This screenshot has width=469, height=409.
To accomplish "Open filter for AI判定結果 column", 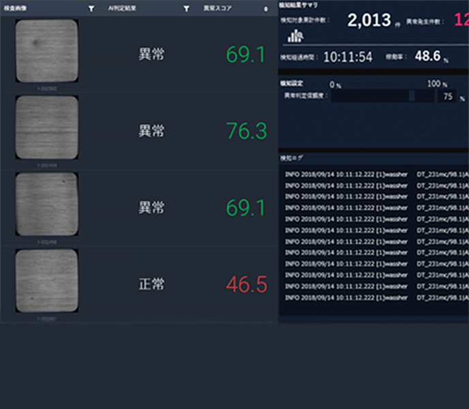I will (x=186, y=9).
